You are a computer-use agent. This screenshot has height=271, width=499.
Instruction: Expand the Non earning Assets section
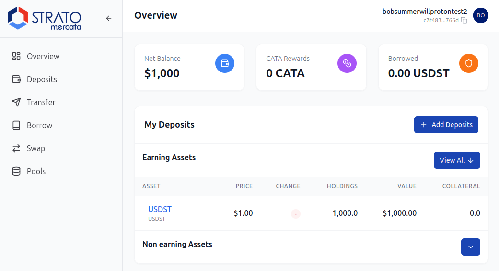coord(470,247)
